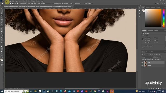Open the selection Mode Lasso dropdown
Viewport: 166px width, 93px height.
point(46,3)
